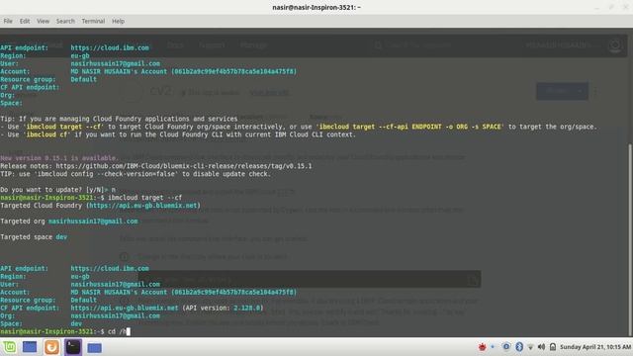Click the round blue tray icon left of Bluetooth
Image resolution: width=633 pixels, height=356 pixels.
point(505,347)
